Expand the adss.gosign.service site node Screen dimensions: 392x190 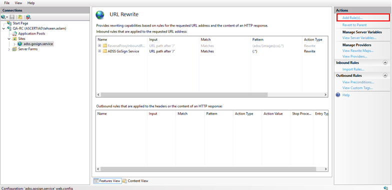point(14,44)
